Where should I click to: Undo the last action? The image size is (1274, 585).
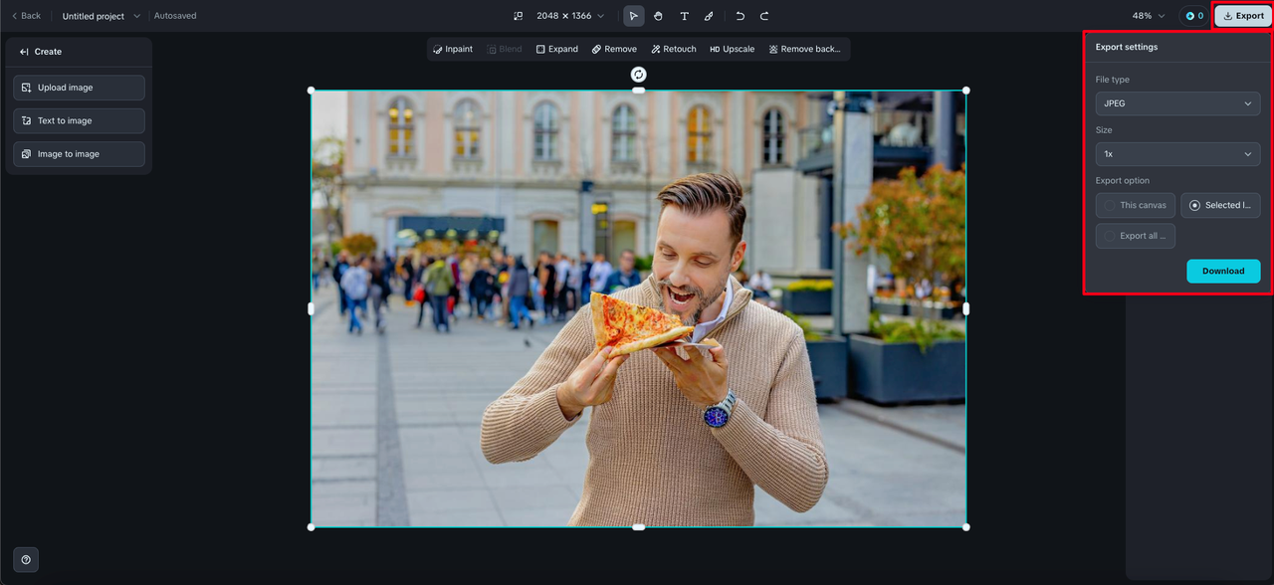pos(740,16)
